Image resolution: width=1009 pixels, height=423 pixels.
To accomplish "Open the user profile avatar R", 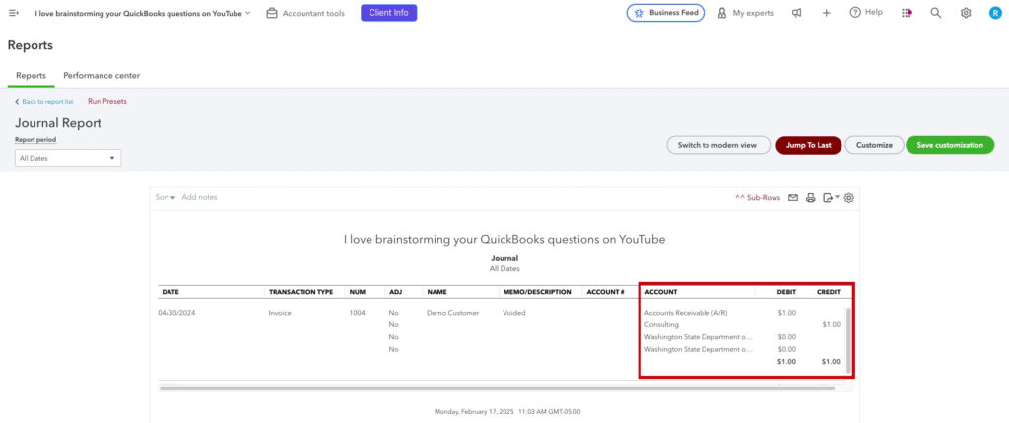I will pos(995,13).
